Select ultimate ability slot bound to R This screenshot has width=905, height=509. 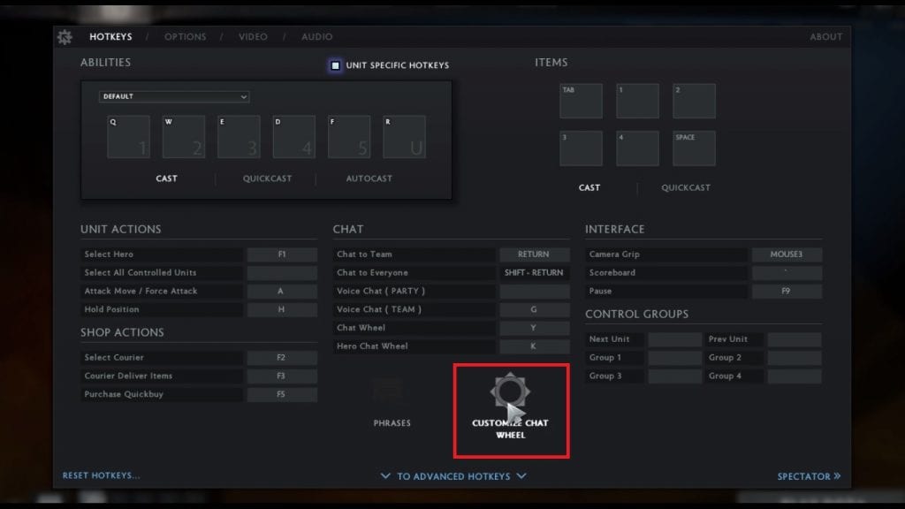point(405,137)
